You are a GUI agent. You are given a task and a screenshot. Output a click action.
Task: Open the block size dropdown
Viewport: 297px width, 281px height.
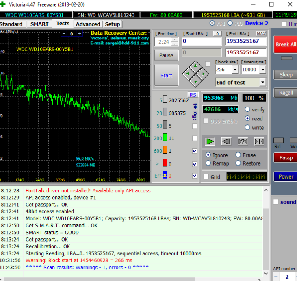pyautogui.click(x=235, y=70)
